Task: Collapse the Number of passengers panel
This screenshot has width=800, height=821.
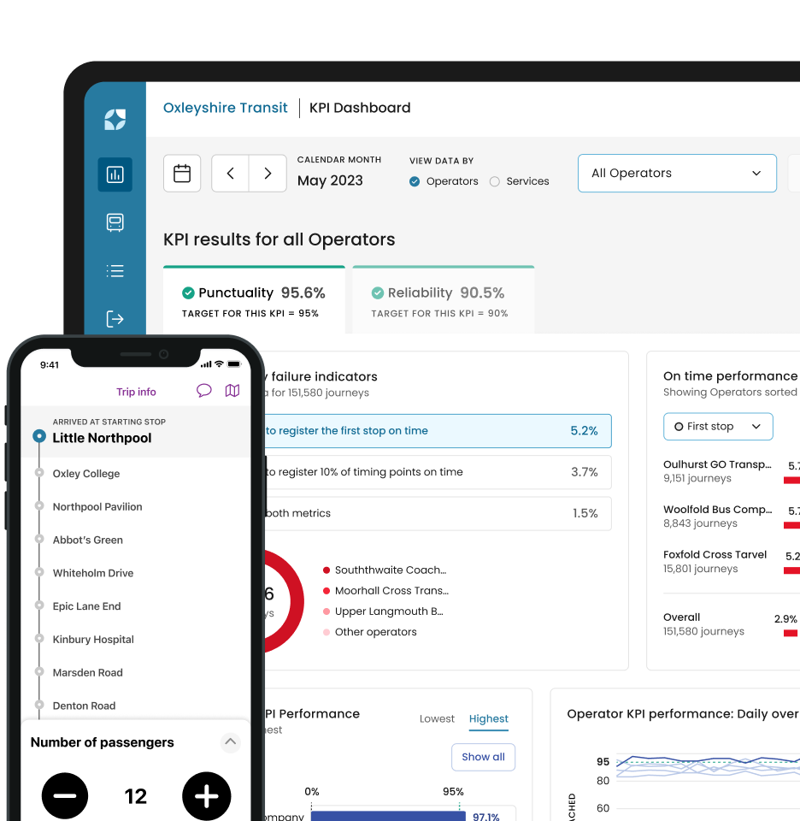Action: (230, 742)
